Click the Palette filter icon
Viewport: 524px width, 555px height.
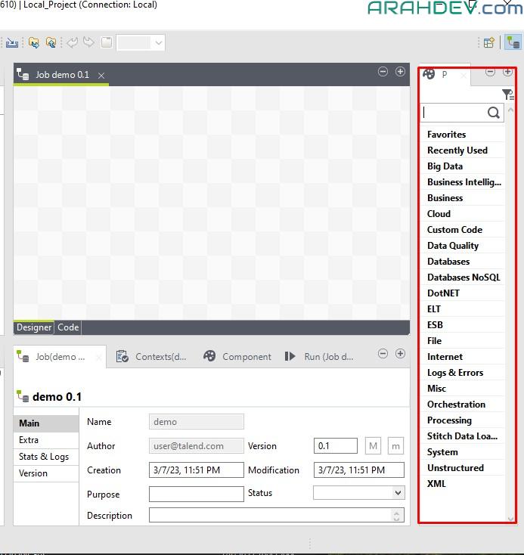click(507, 94)
